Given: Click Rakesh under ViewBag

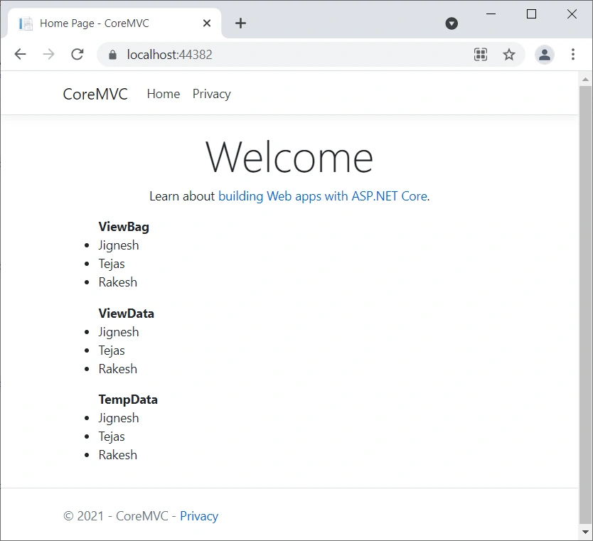Looking at the screenshot, I should pos(117,282).
